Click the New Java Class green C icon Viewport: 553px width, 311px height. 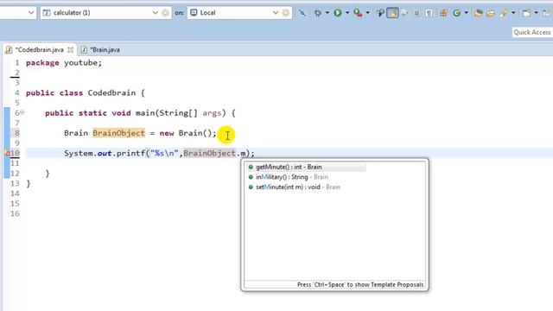pos(457,13)
